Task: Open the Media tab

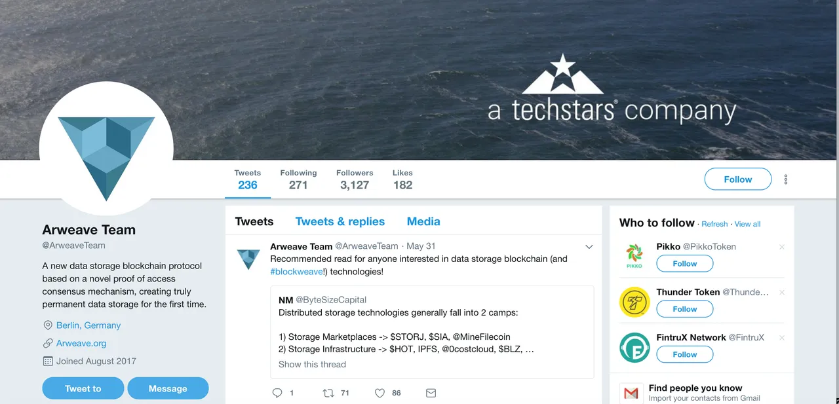Action: (x=423, y=221)
